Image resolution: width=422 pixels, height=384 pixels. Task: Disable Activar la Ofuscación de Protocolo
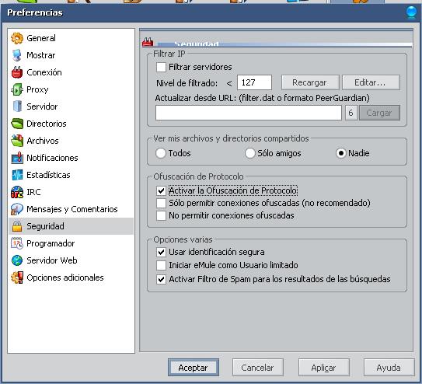(161, 190)
